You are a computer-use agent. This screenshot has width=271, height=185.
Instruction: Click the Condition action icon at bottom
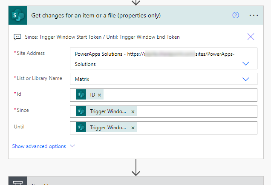17,183
